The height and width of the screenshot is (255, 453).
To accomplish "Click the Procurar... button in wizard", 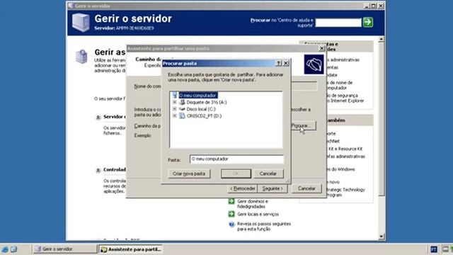I will click(303, 126).
